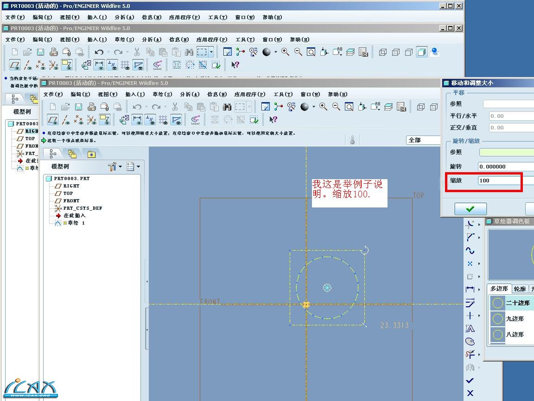Open the 全部 selection filter dropdown
This screenshot has width=534, height=401.
[423, 140]
